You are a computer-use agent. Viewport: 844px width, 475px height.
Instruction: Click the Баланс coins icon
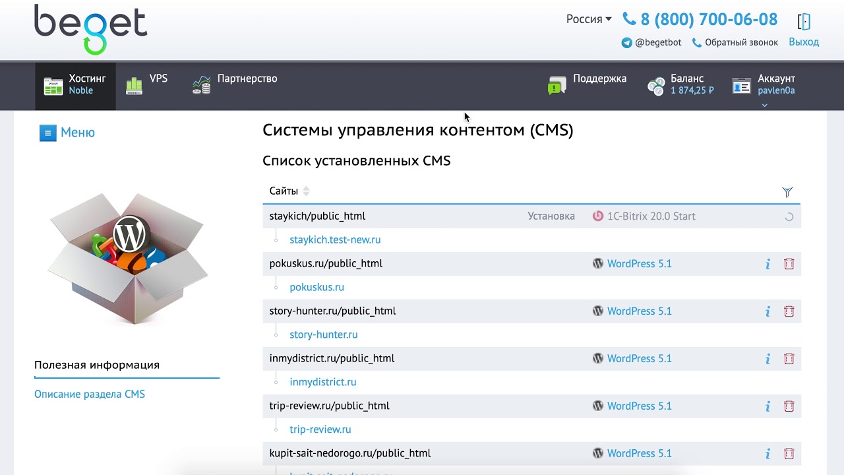[656, 86]
